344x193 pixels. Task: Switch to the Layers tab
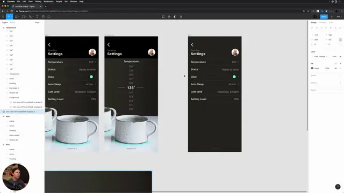tap(5, 23)
